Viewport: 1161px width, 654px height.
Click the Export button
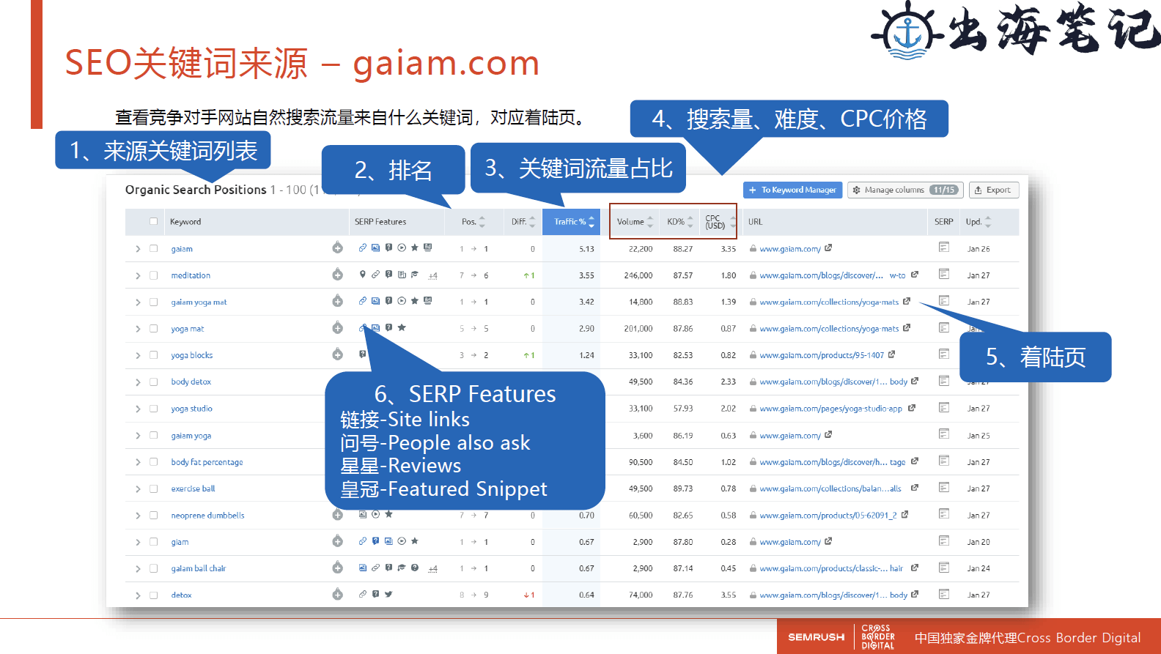pos(993,190)
